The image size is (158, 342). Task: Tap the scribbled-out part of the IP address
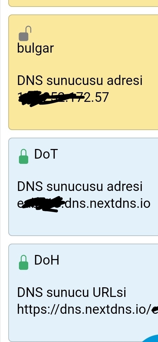pyautogui.click(x=51, y=99)
